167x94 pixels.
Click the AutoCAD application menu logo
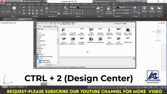[2, 2]
